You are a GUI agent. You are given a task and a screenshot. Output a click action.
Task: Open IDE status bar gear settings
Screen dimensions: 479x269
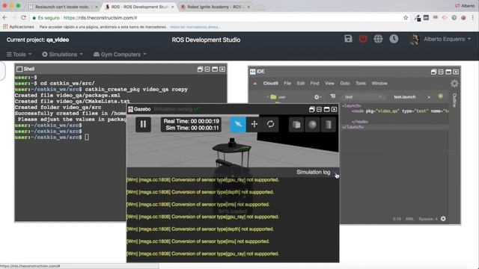[x=443, y=219]
